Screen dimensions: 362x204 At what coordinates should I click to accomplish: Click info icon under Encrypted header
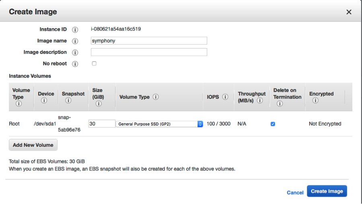pos(315,101)
